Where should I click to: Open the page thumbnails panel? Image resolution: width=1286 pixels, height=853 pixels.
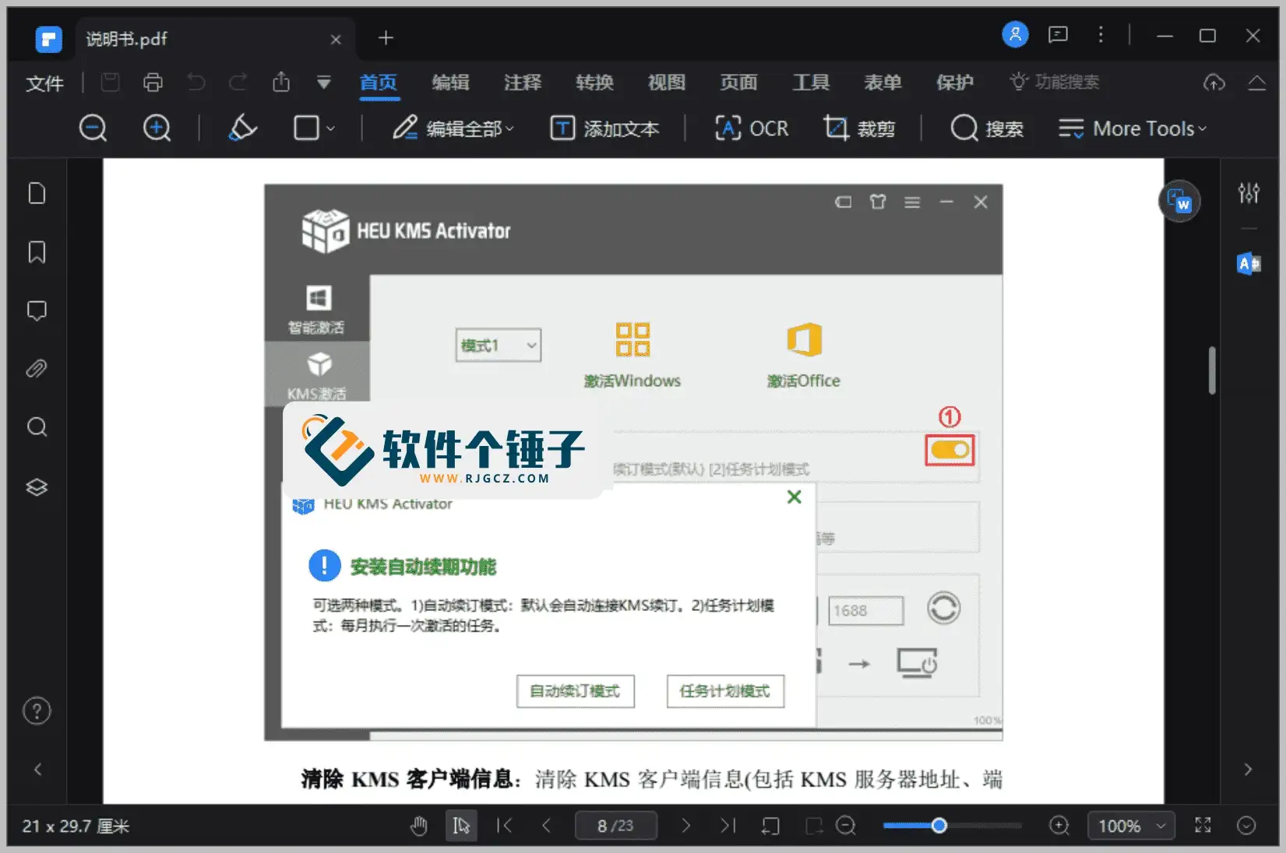pyautogui.click(x=37, y=193)
